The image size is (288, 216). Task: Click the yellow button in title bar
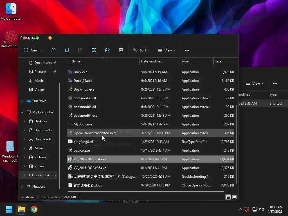click(x=50, y=38)
